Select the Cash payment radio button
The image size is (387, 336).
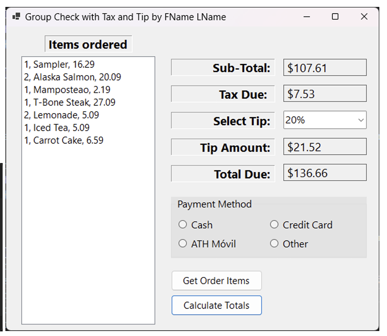(x=183, y=224)
